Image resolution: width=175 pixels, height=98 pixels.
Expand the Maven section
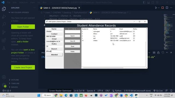(14, 87)
